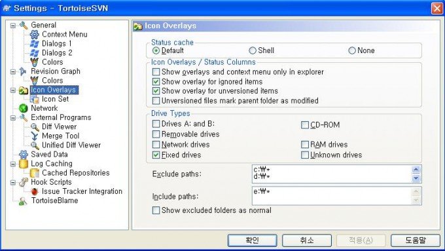Collapse the General tree node
The image size is (445, 251).
[x=13, y=26]
